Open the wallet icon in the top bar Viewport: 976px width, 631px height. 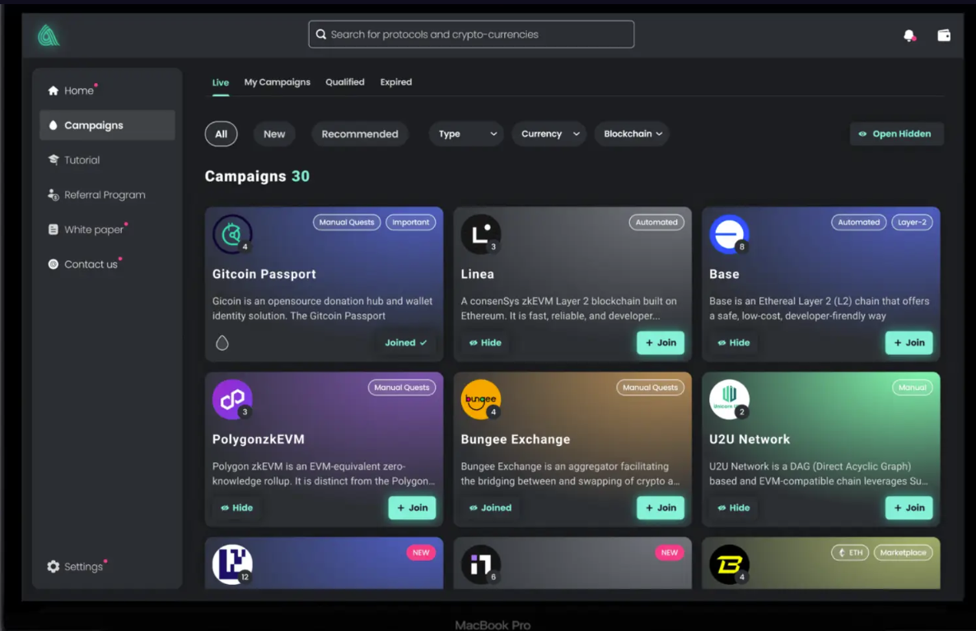pyautogui.click(x=944, y=35)
